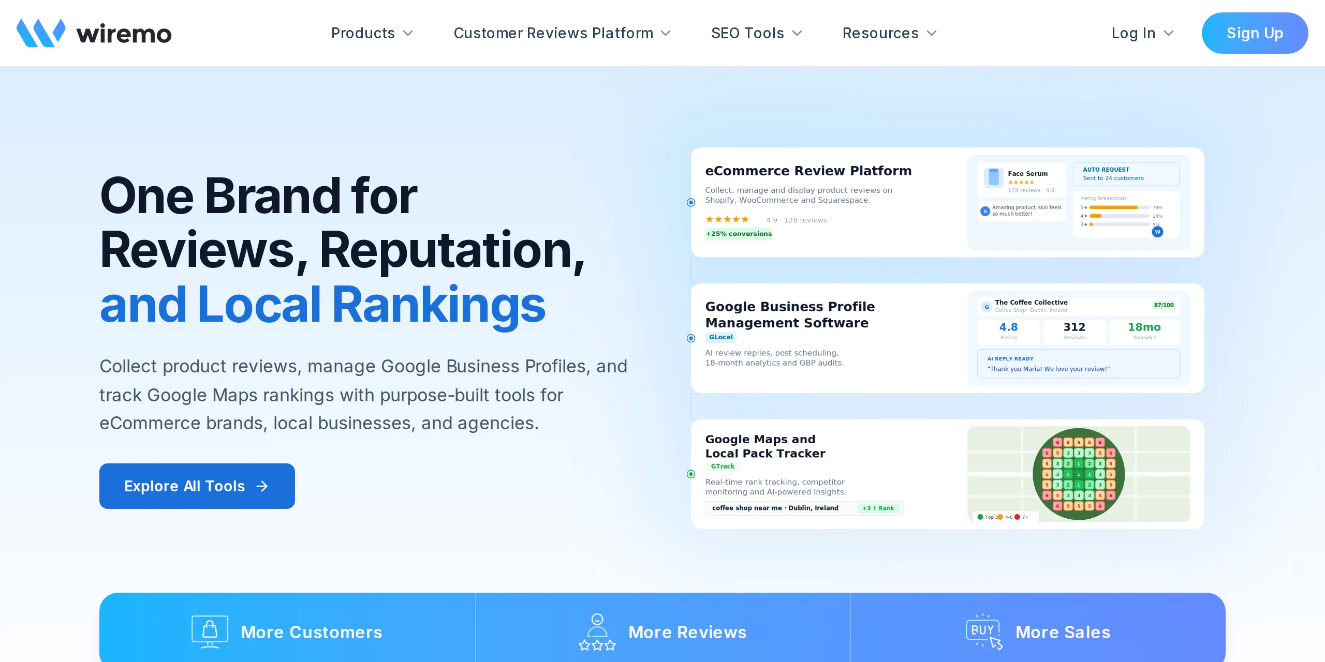Open Google Business Profile Management Software title
The height and width of the screenshot is (662, 1325).
pos(790,314)
